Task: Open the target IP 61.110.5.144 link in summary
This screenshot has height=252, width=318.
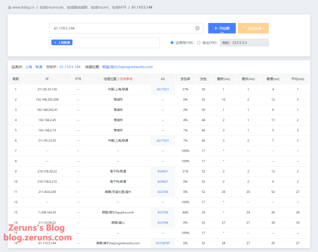Action: coord(70,67)
